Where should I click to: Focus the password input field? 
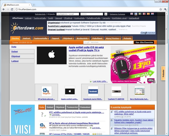click(92, 14)
